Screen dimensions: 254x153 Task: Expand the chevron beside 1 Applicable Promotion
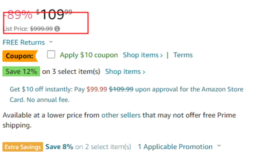pos(219,145)
